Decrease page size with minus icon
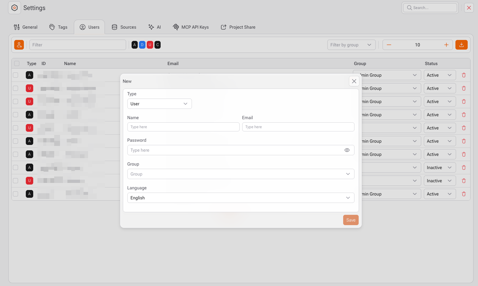 click(x=389, y=45)
